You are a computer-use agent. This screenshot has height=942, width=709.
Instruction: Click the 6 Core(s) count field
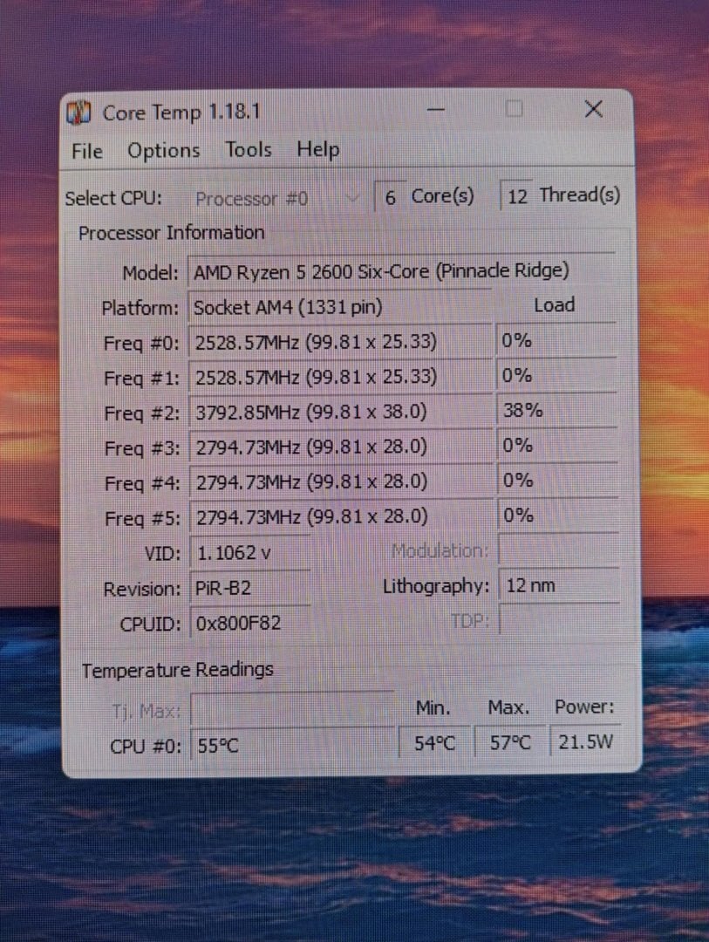pos(390,197)
